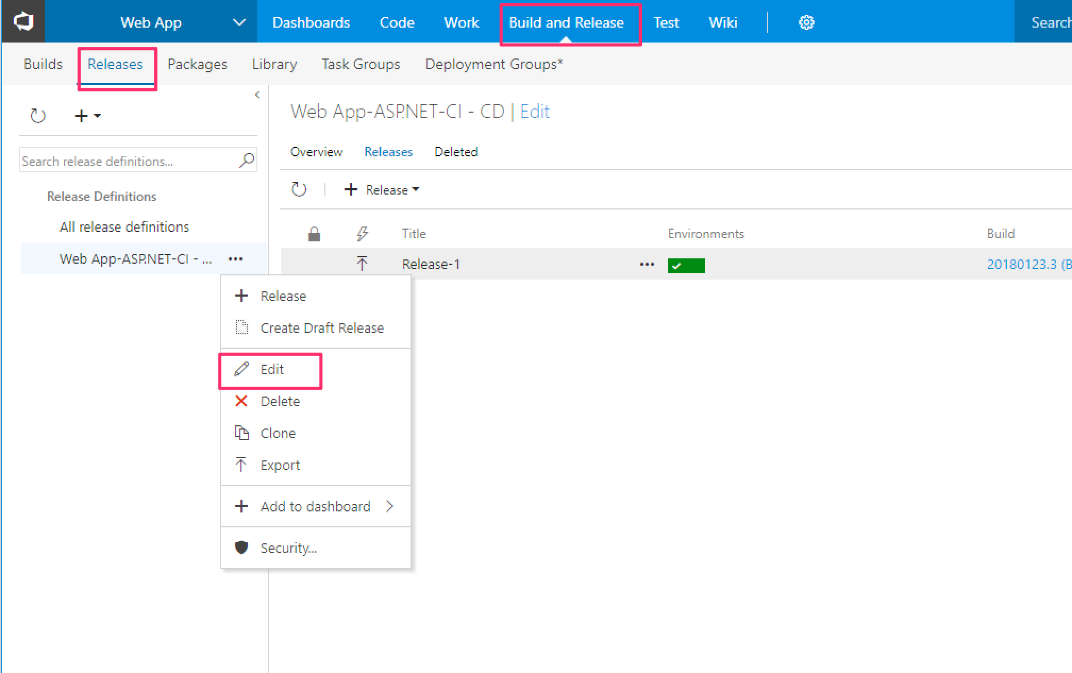1072x673 pixels.
Task: Refresh the releases list in main pane
Action: click(x=299, y=189)
